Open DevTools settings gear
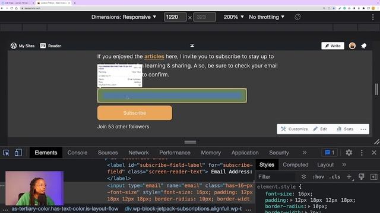This screenshot has height=213, width=380. 349,153
